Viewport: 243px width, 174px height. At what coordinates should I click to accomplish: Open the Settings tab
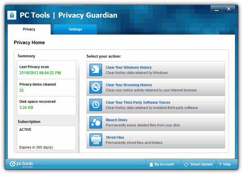[x=75, y=29]
